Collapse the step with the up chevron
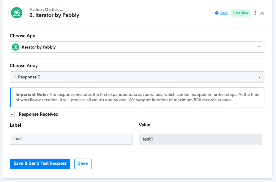 point(262,13)
